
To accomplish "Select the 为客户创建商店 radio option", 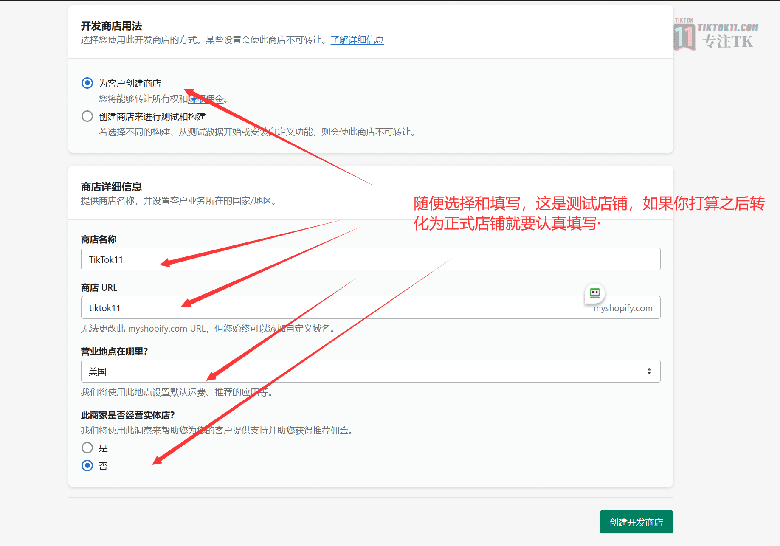I will pos(87,83).
